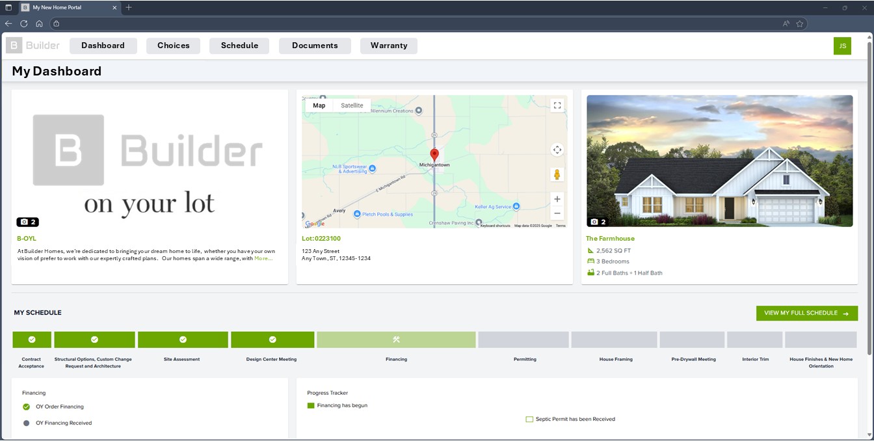Expand description with the More link
The image size is (874, 441).
[x=263, y=258]
